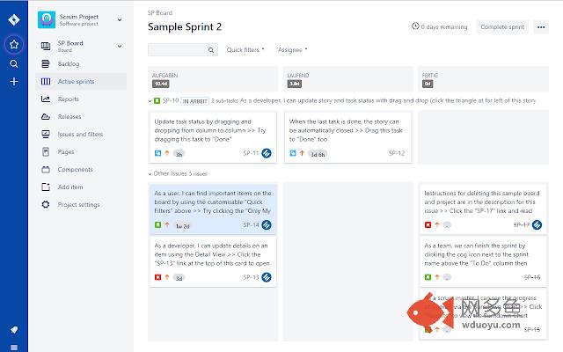Open starred items via star icon

[13, 44]
